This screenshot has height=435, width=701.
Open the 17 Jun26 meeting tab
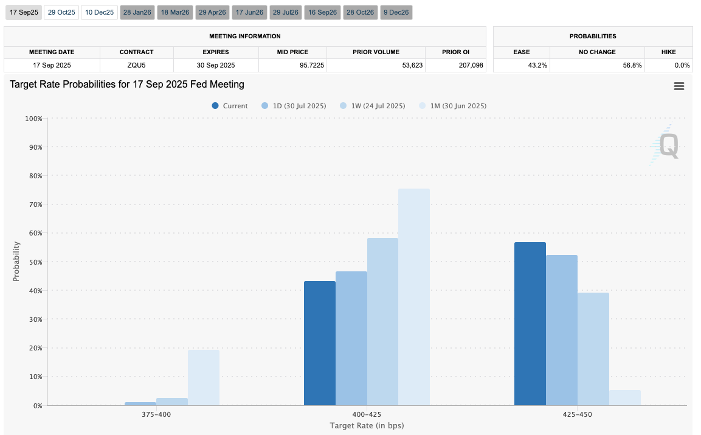pyautogui.click(x=249, y=12)
